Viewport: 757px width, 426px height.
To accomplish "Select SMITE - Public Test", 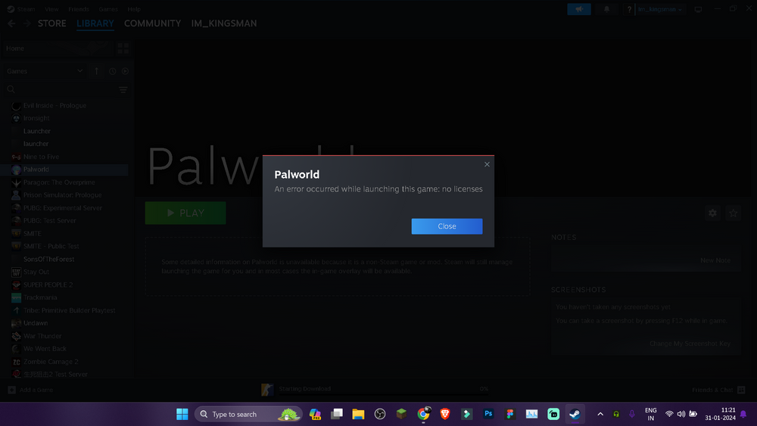I will pos(51,246).
